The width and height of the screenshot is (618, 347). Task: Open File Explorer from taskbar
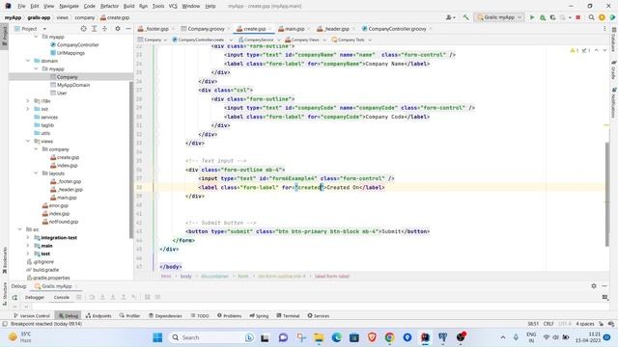pos(319,337)
